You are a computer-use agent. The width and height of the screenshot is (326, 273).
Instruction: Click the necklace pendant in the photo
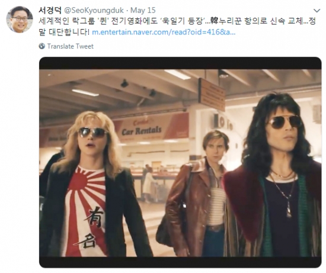click(x=289, y=210)
